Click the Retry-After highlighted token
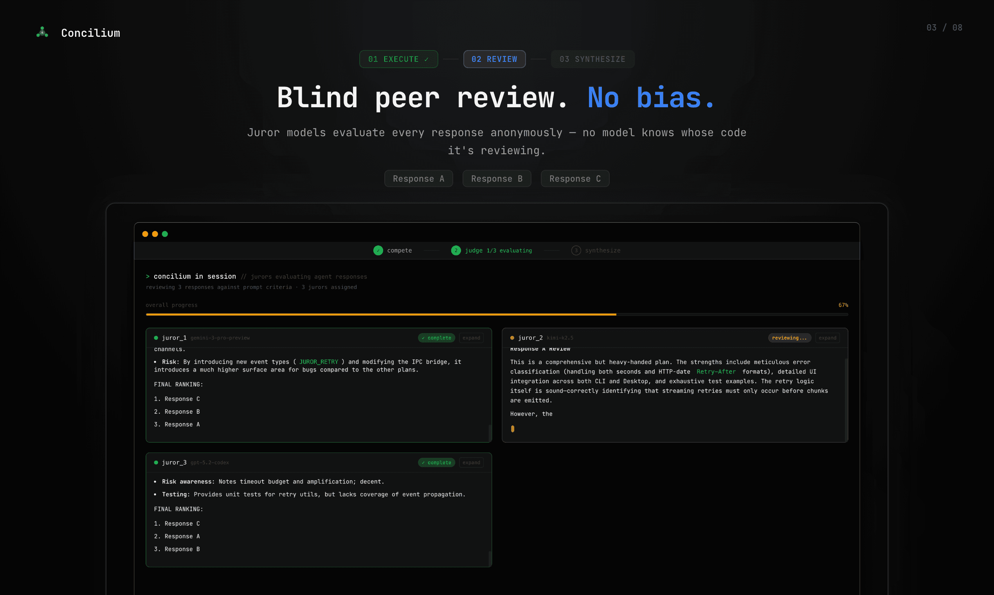The width and height of the screenshot is (994, 595). tap(716, 371)
